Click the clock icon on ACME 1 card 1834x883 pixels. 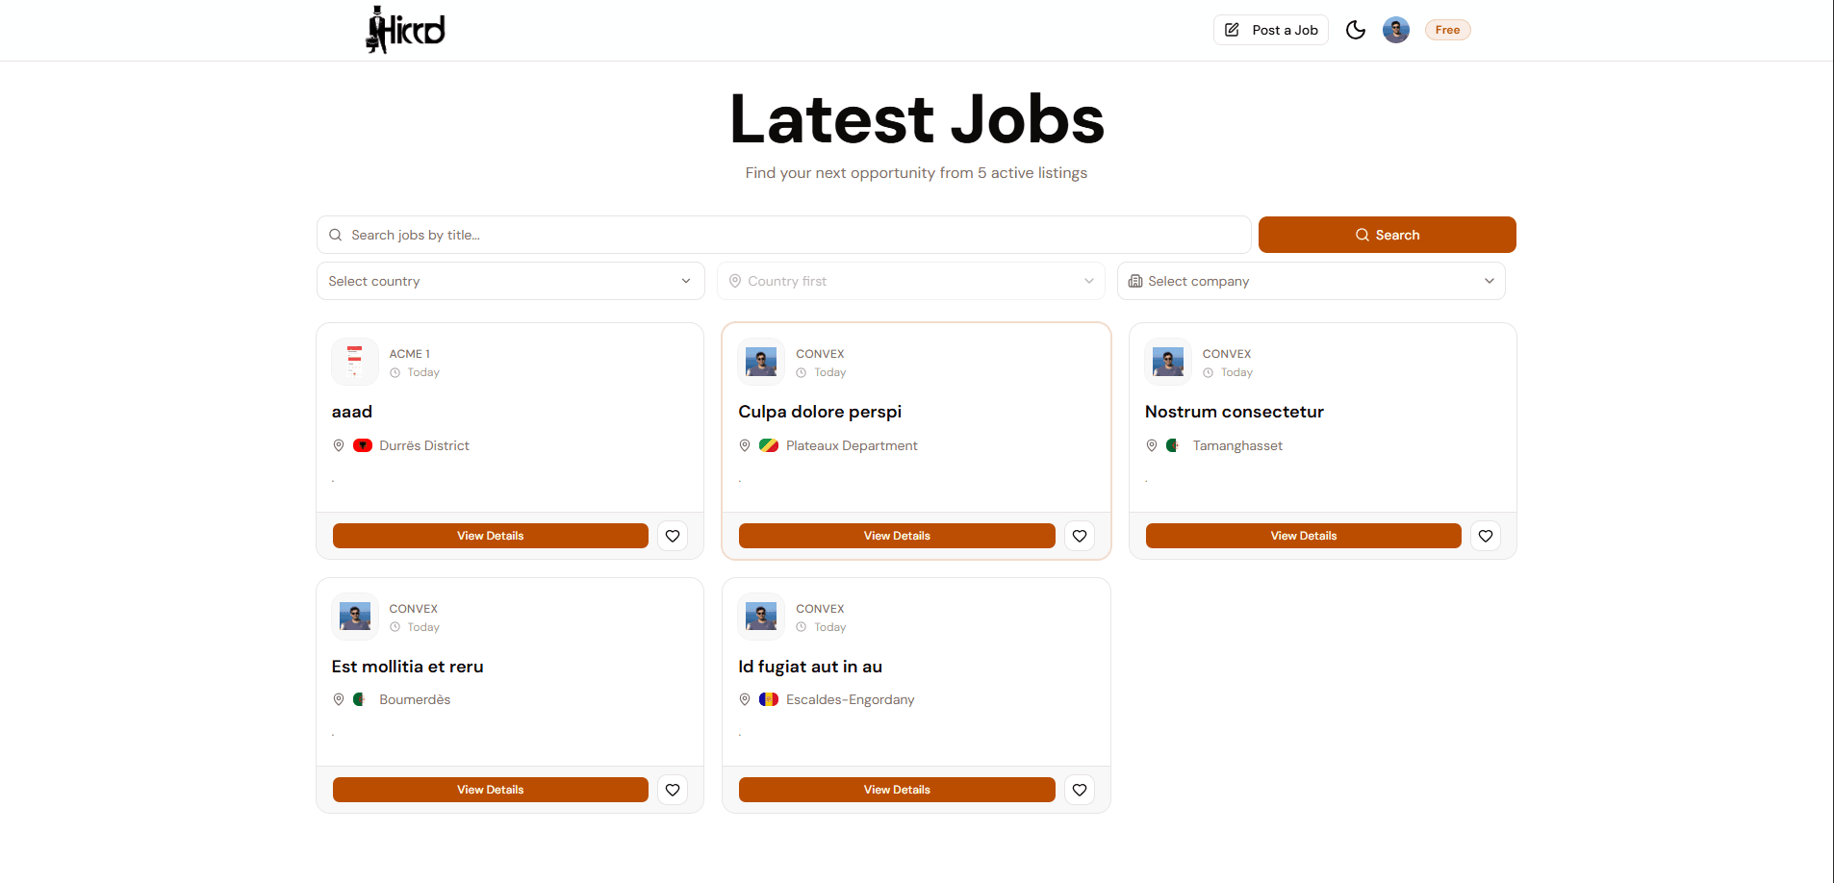tap(395, 372)
